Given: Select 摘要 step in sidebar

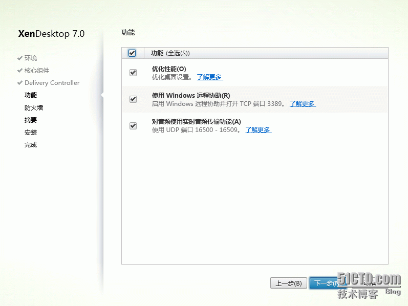Looking at the screenshot, I should click(x=31, y=120).
